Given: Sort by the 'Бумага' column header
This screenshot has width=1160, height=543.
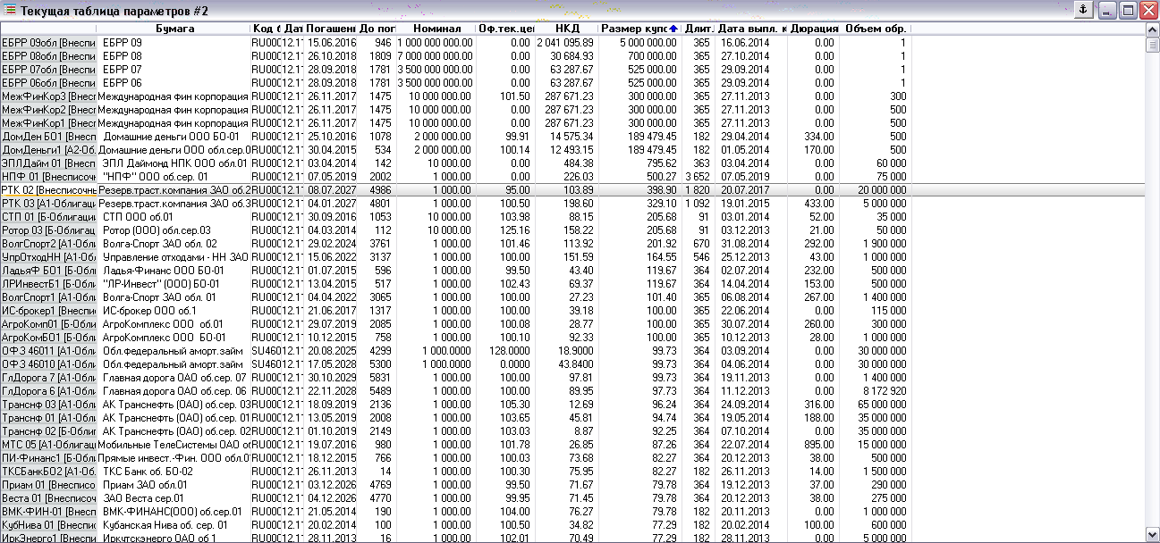Looking at the screenshot, I should tap(174, 29).
